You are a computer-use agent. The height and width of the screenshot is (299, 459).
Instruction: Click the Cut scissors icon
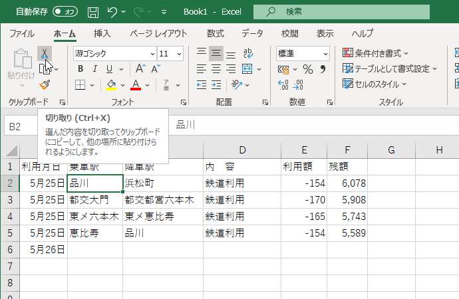tap(45, 53)
